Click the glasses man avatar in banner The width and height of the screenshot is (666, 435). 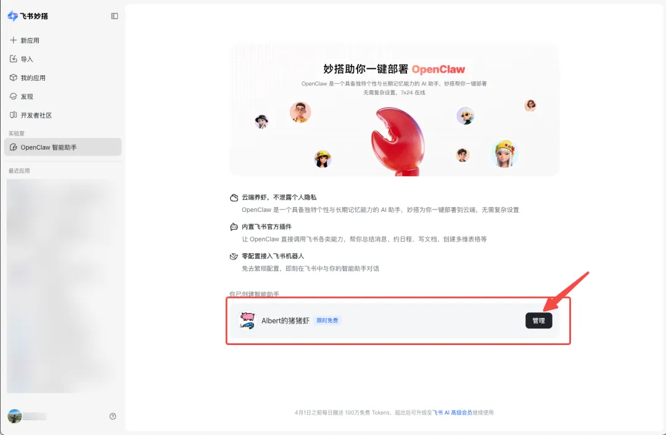pos(300,112)
